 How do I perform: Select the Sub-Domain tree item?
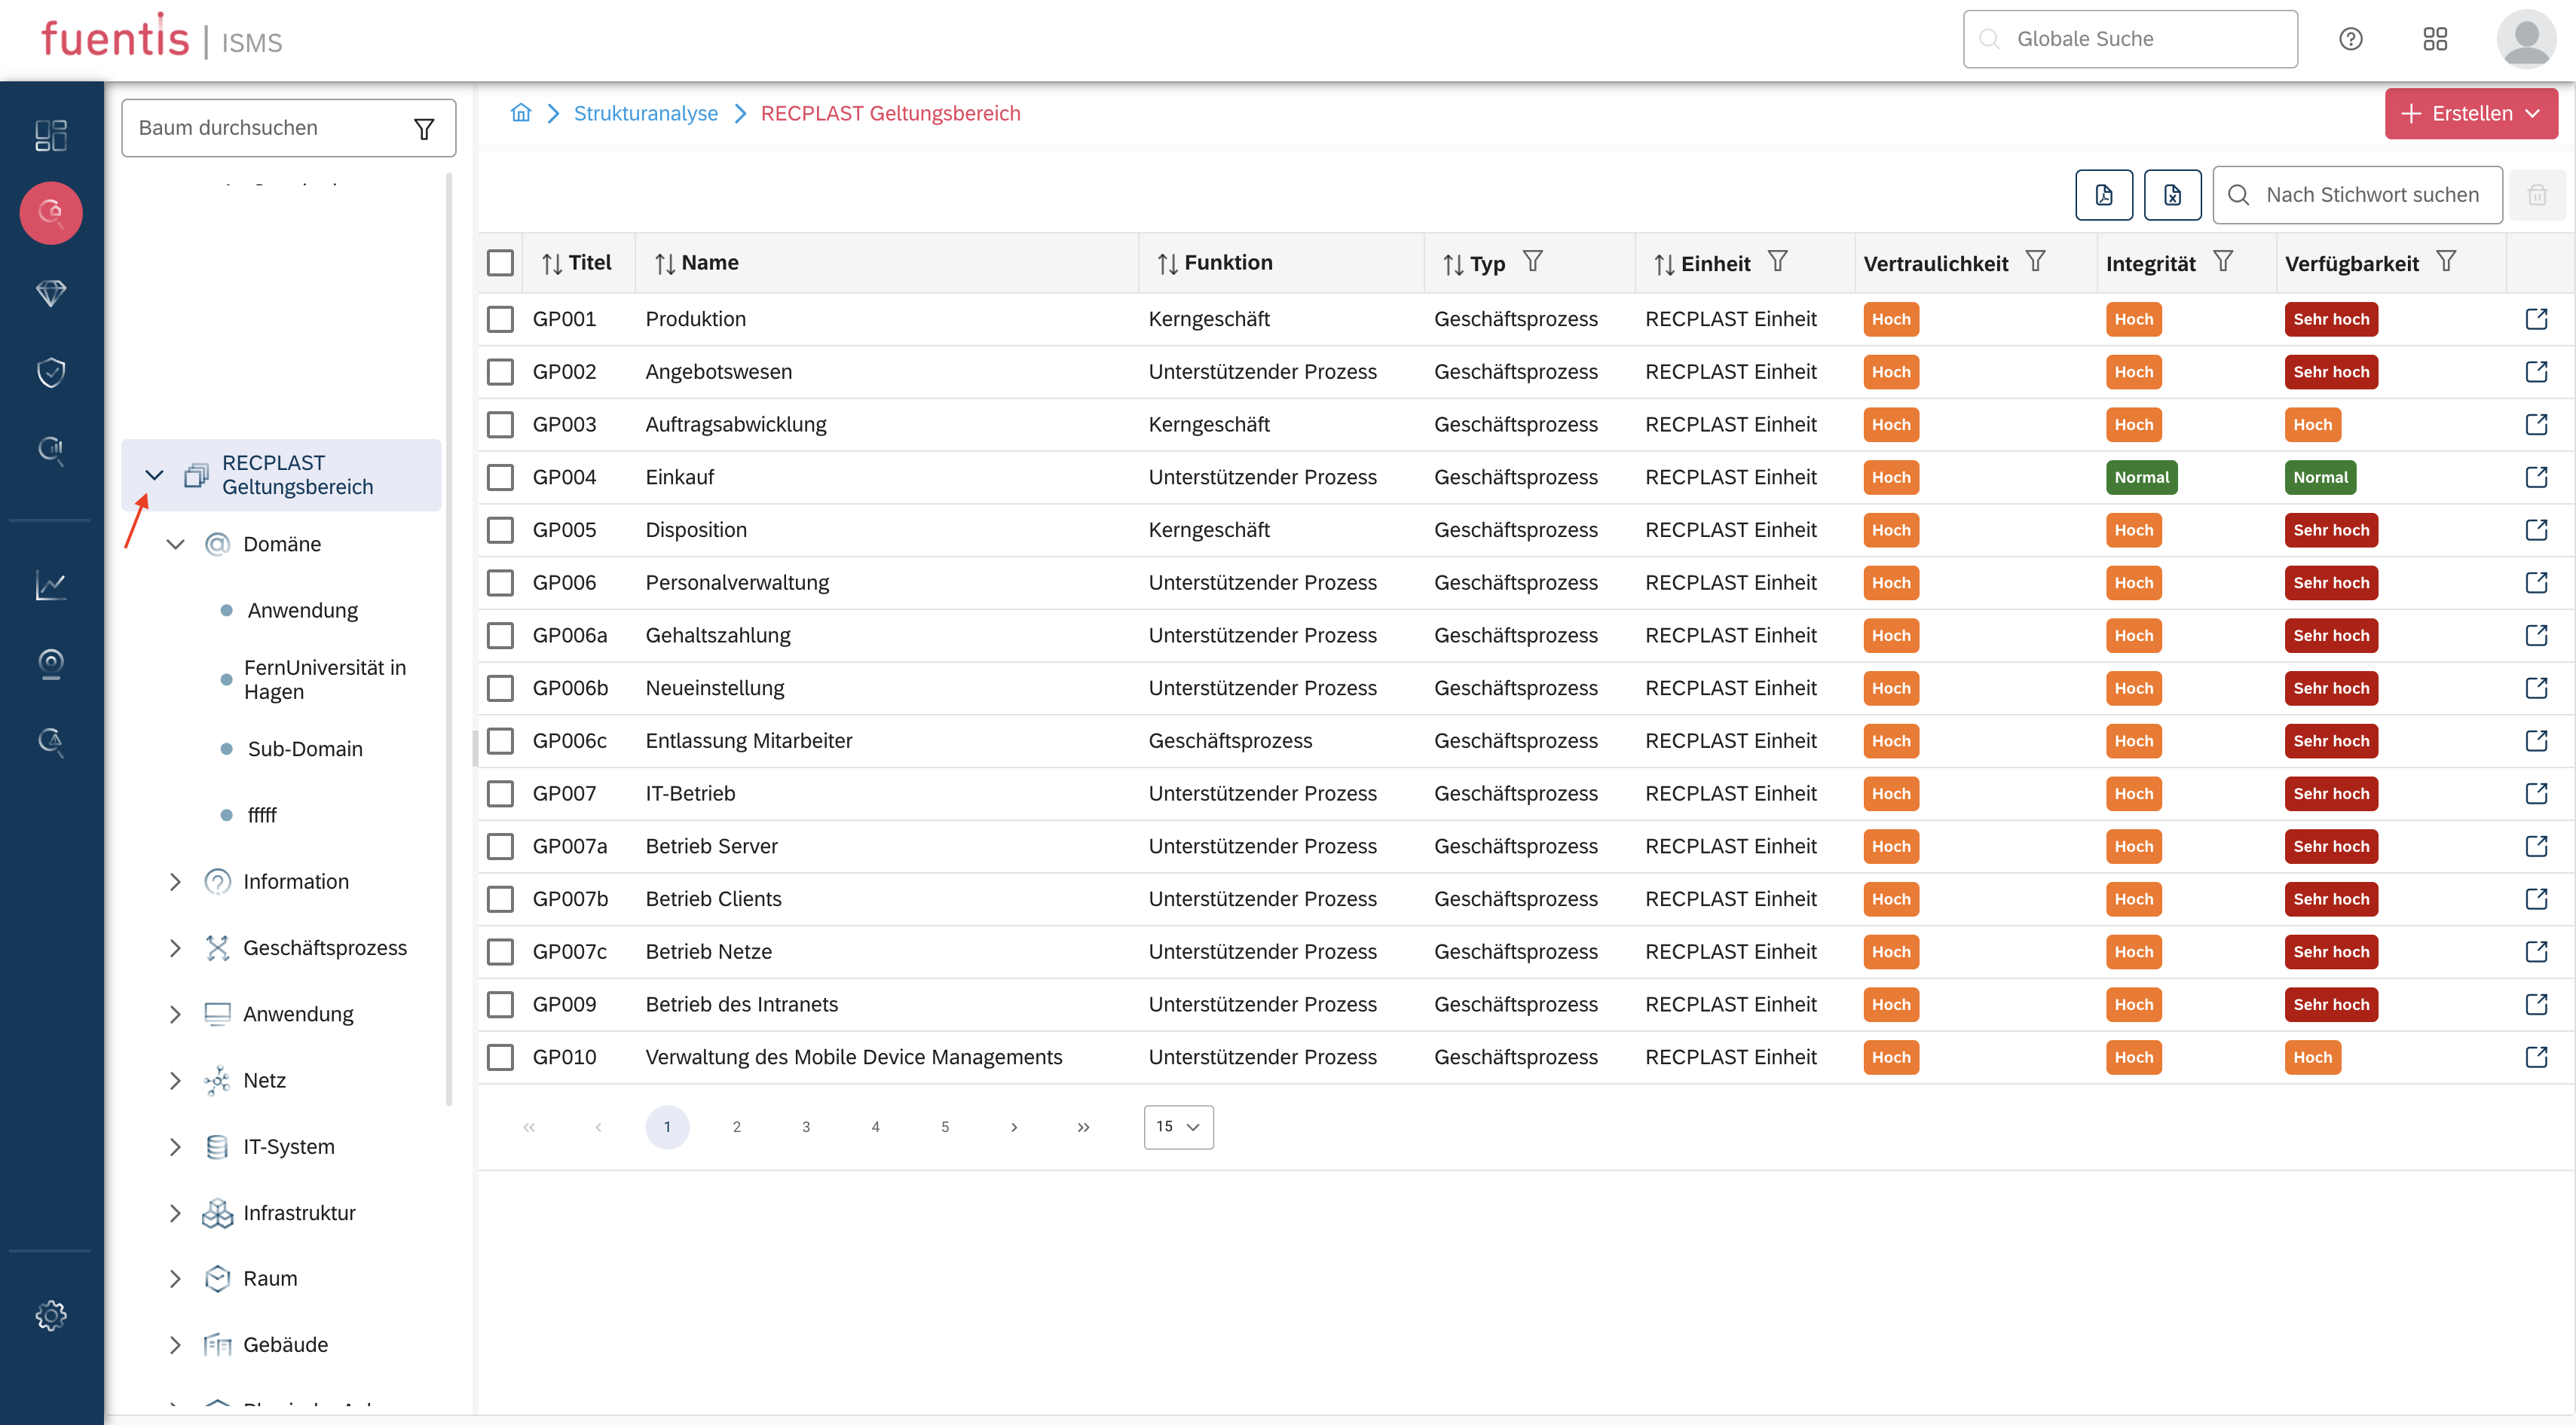click(304, 749)
